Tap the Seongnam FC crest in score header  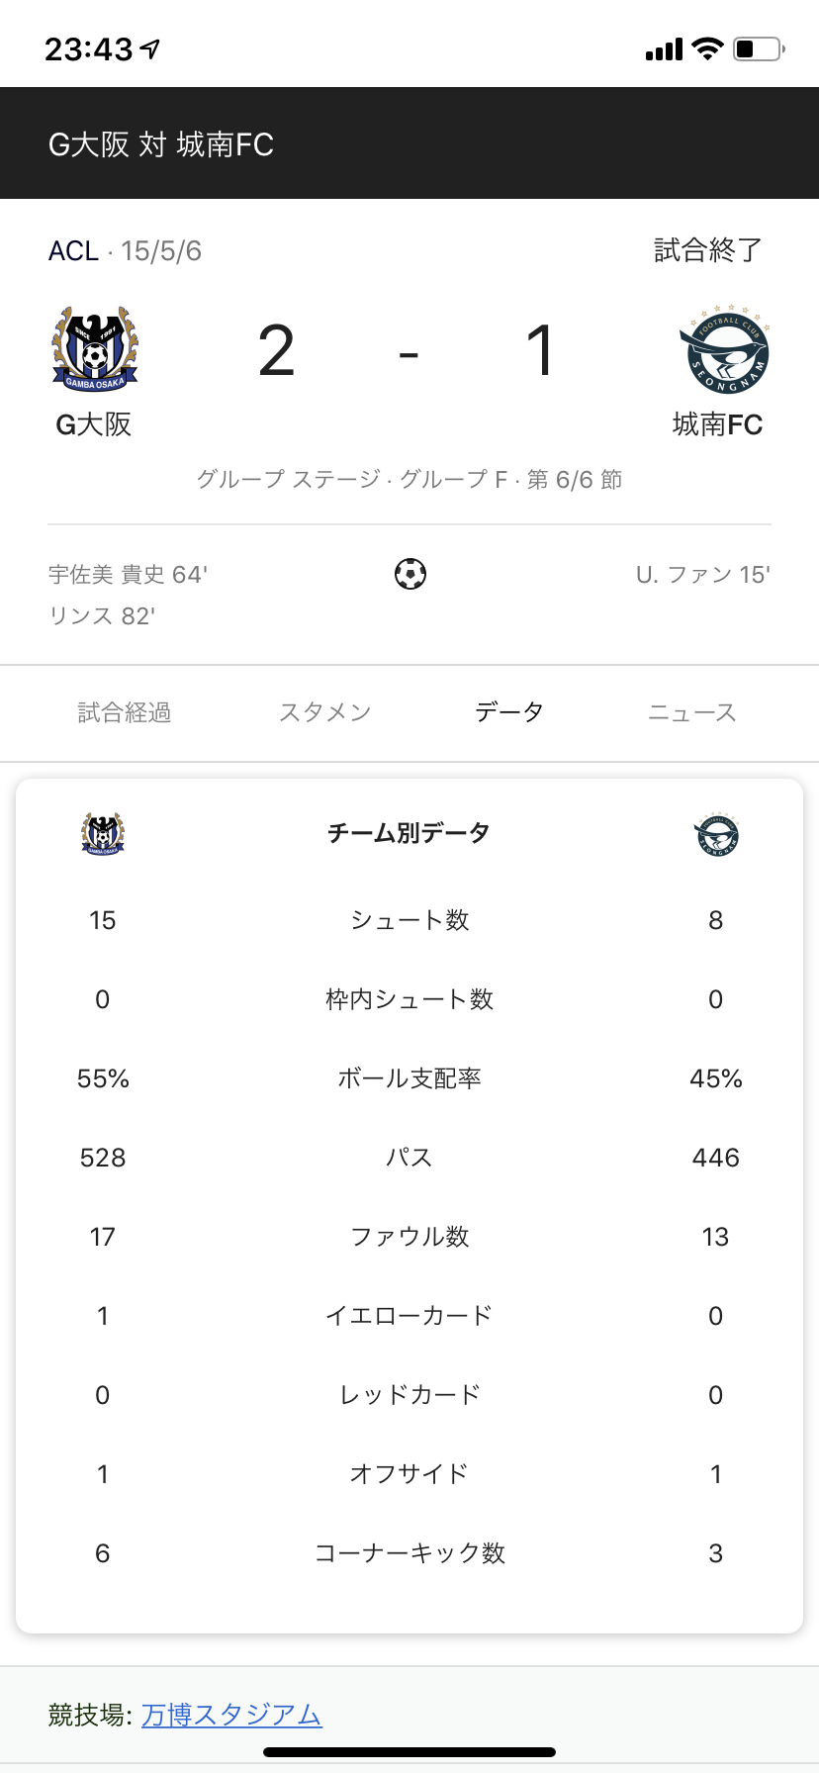(724, 350)
